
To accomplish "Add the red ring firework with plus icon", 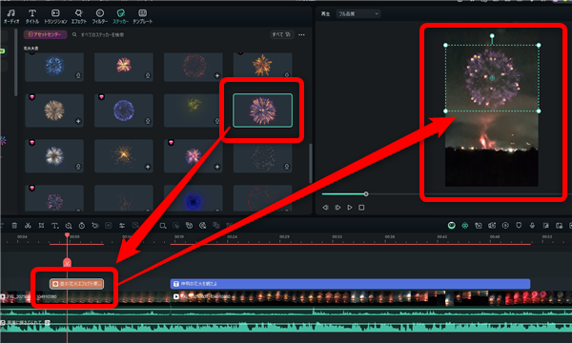I will [217, 76].
